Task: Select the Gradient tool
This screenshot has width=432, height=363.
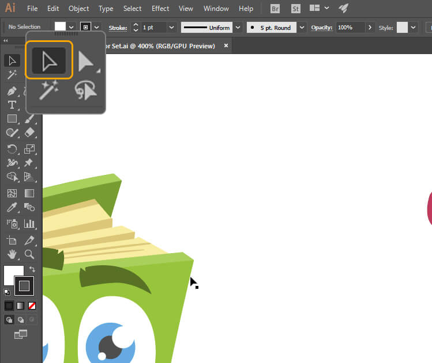Action: click(29, 193)
